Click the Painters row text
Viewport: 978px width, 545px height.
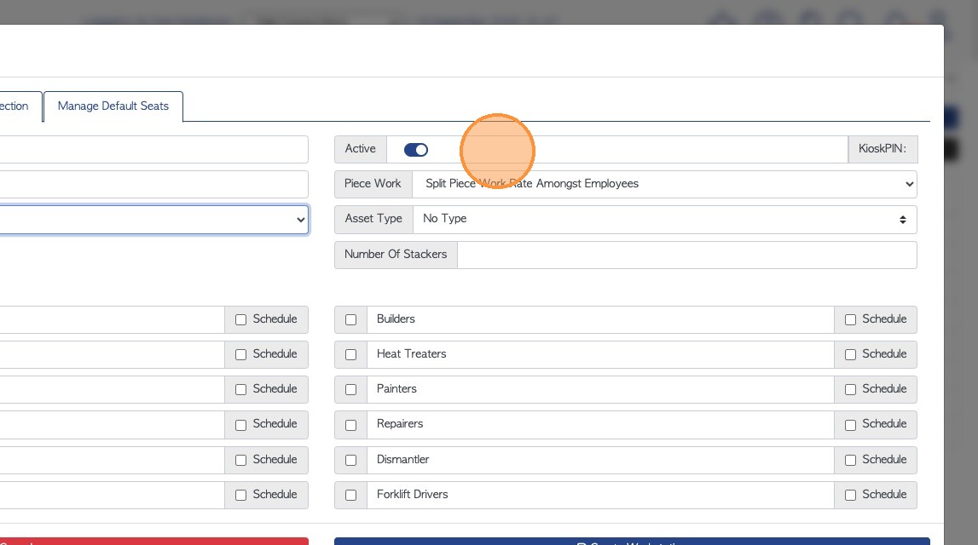pos(396,388)
